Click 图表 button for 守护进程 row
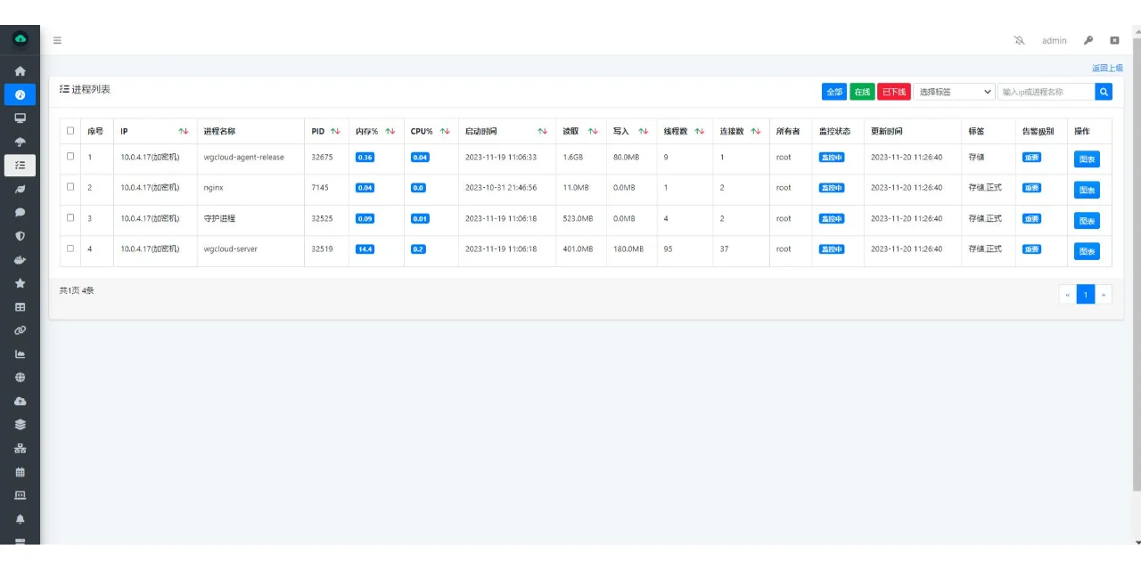 (1087, 220)
